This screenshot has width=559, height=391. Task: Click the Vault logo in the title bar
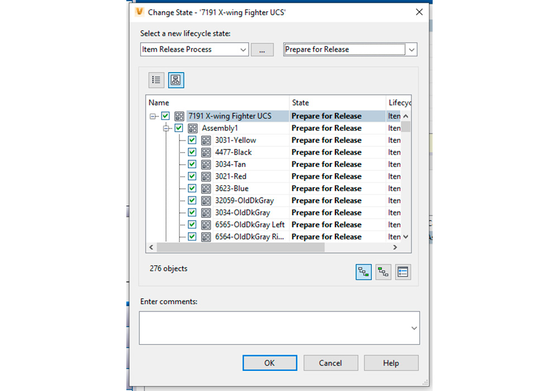pyautogui.click(x=139, y=12)
